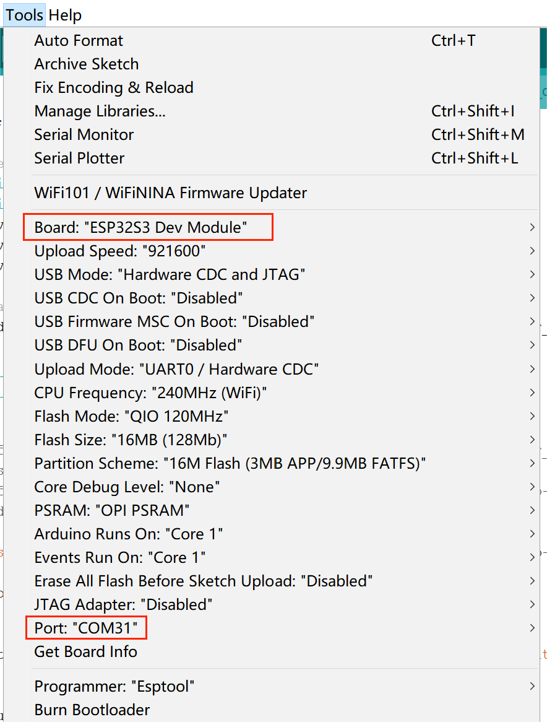Select Auto Format
This screenshot has width=547, height=722.
click(x=285, y=40)
